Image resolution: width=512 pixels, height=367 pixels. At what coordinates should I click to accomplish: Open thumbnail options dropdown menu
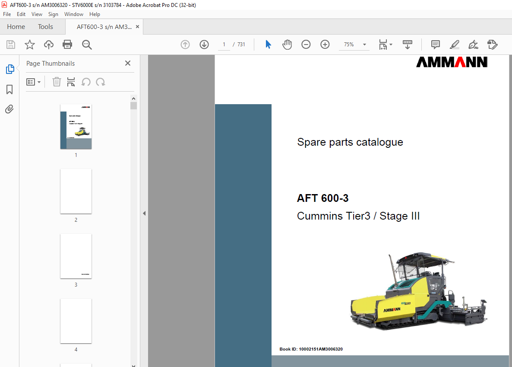point(33,82)
